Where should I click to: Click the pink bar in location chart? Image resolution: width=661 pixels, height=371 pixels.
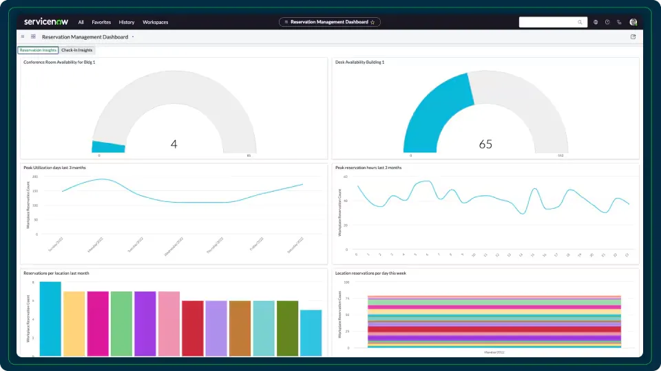(169, 324)
